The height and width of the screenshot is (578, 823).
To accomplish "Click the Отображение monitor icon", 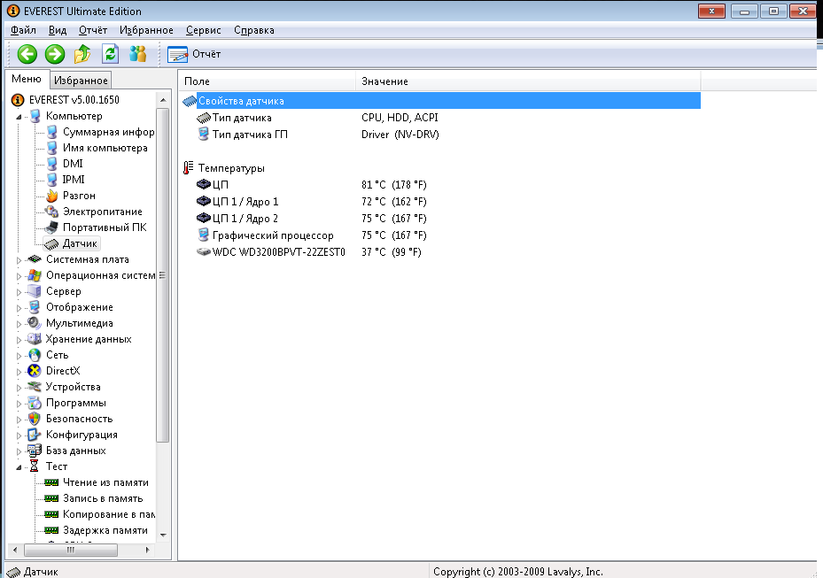I will tap(35, 307).
